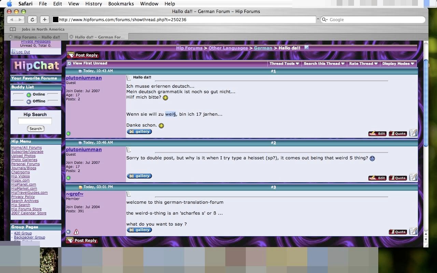Click the Post Reply button at top
437x273 pixels.
83,55
